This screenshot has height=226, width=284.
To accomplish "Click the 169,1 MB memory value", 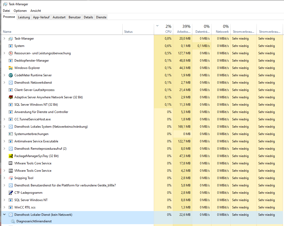I will tap(184, 127).
